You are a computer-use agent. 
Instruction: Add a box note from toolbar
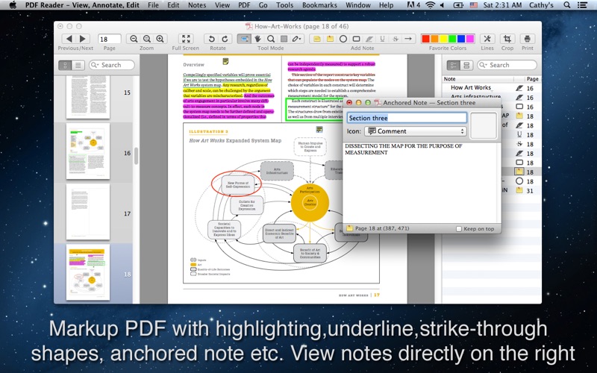pos(357,39)
